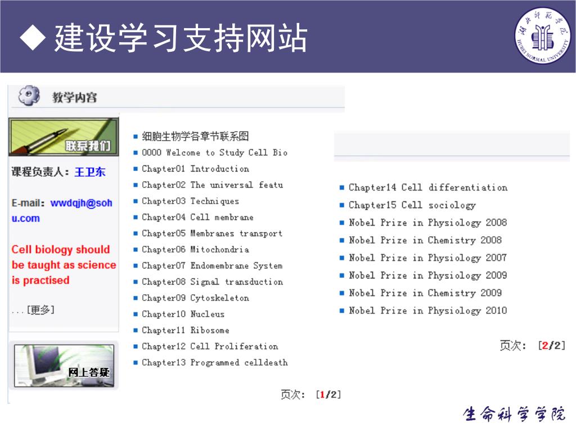
Task: Open Chapter09 Cytoskeleton
Action: pos(195,298)
